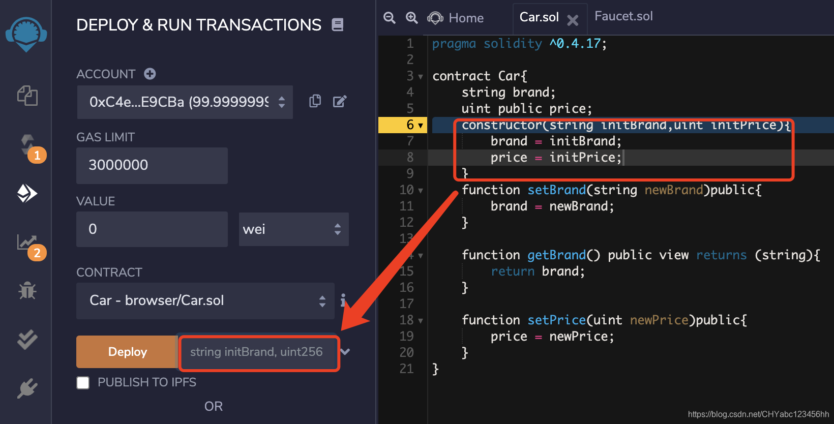This screenshot has height=424, width=834.
Task: Toggle Publish to IPFS checkbox
Action: [83, 382]
